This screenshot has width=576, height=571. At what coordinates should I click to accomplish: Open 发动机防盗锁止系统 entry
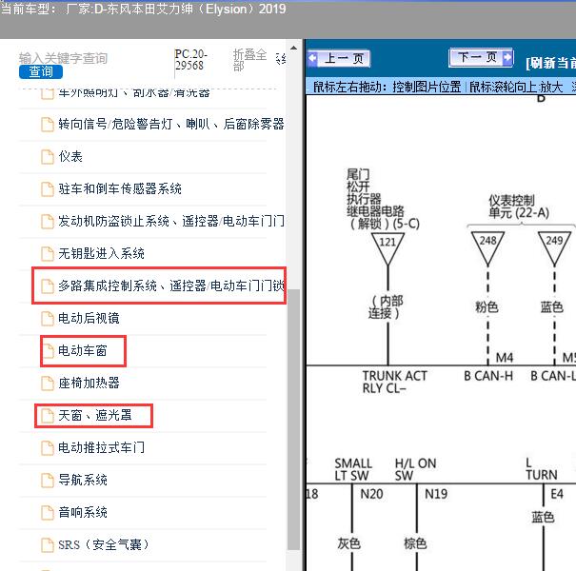tap(170, 221)
